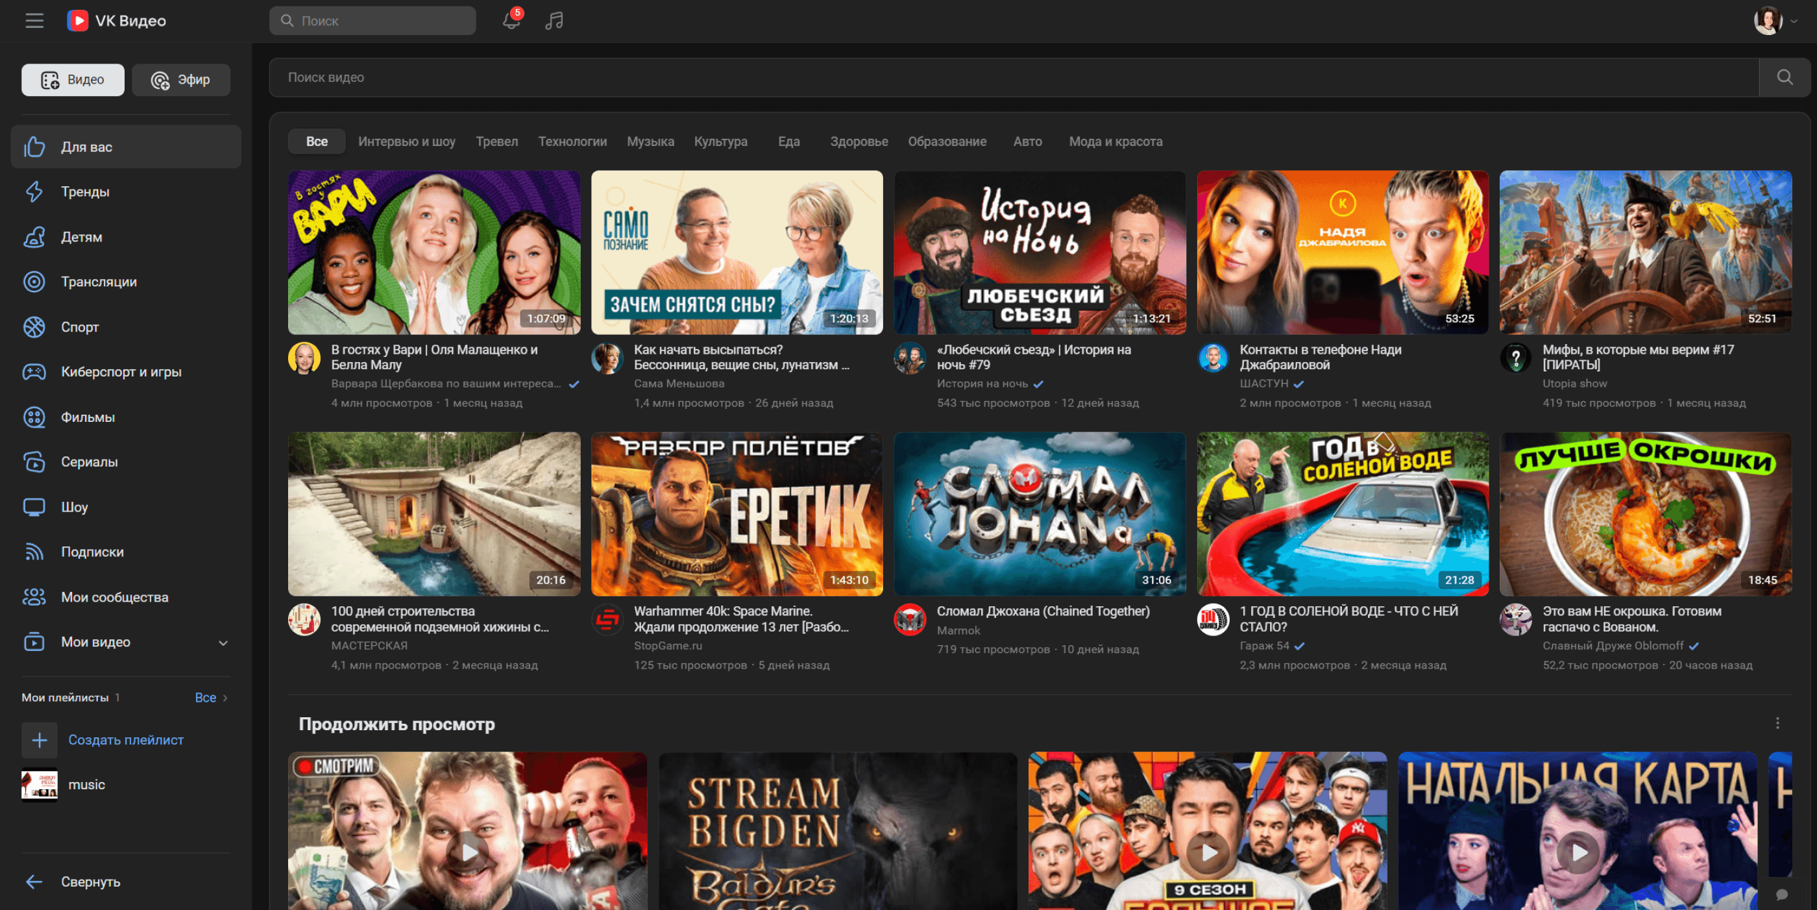Click the search magnifier button

click(1785, 78)
